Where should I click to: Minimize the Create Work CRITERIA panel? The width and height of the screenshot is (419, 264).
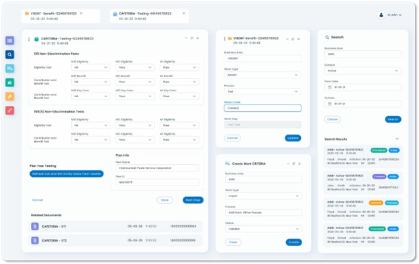click(x=288, y=163)
